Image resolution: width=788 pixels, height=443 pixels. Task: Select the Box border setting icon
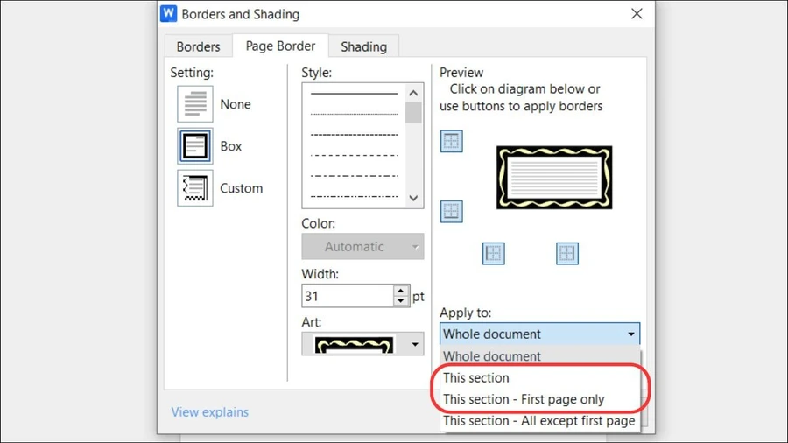click(x=195, y=145)
